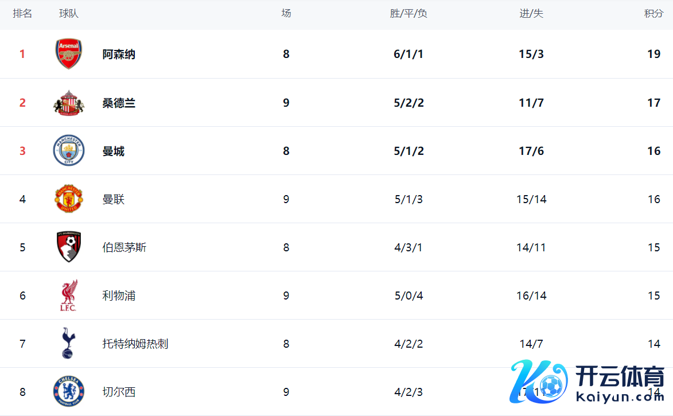Open the Manchester United crest
This screenshot has height=416, width=673.
point(69,199)
